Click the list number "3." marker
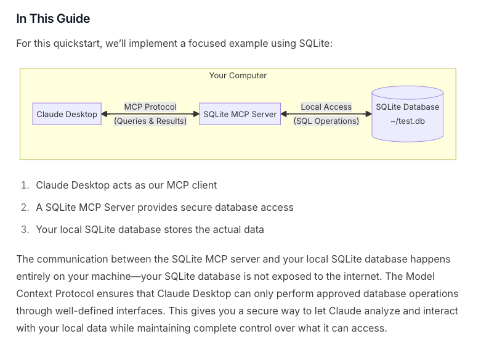The width and height of the screenshot is (481, 347). click(x=25, y=229)
